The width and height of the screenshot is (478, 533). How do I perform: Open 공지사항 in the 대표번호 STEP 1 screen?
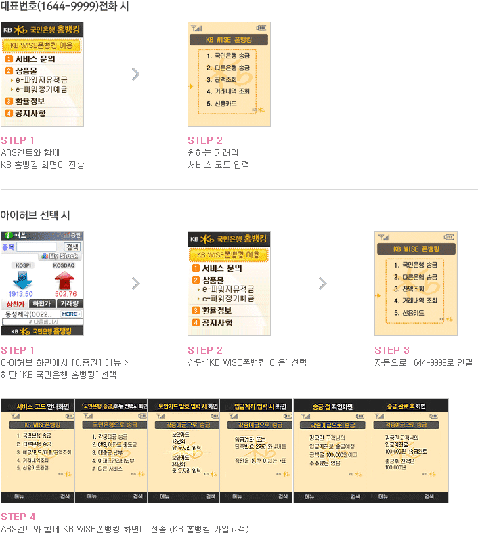(30, 113)
